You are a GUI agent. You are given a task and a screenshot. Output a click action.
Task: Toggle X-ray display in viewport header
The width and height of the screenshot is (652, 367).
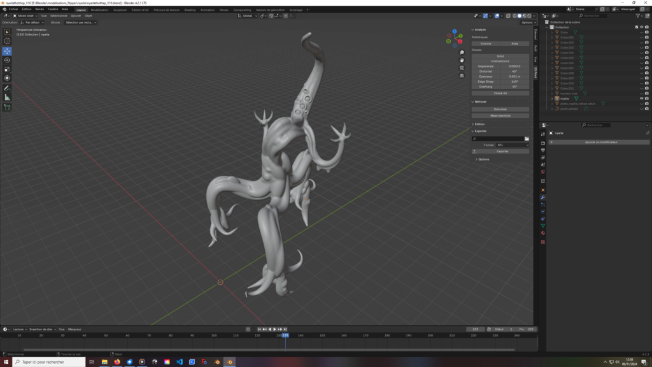click(508, 16)
